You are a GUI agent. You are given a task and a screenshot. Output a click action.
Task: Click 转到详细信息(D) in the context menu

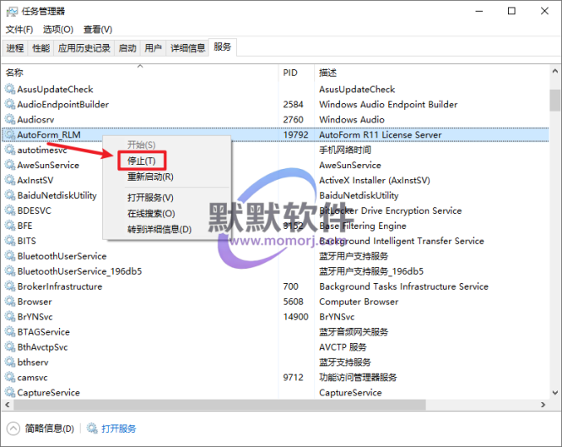coord(159,229)
